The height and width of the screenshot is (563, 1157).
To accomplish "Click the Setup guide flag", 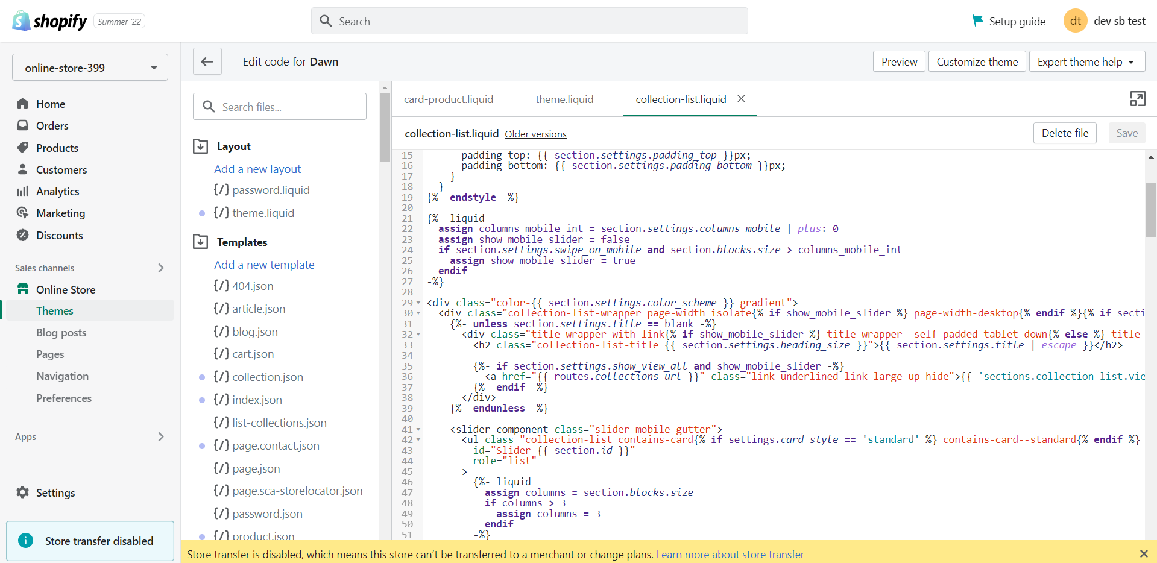I will [x=977, y=20].
